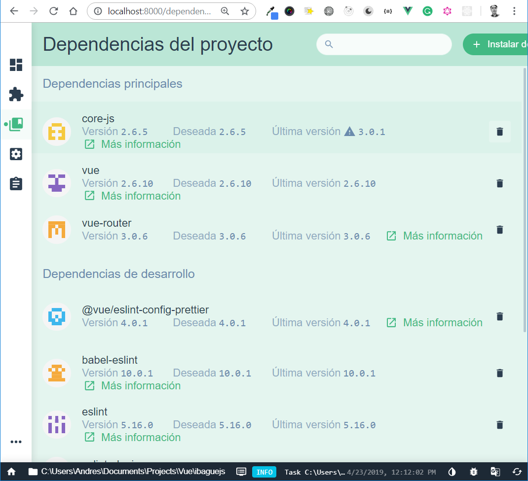
Task: Select the dependencies sidebar icon
Action: [x=16, y=124]
